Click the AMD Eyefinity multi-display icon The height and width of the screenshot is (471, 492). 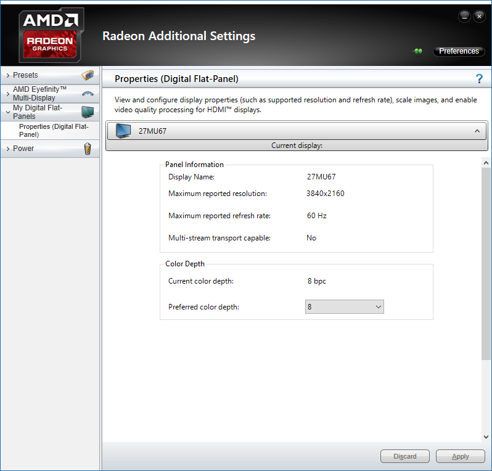(88, 94)
